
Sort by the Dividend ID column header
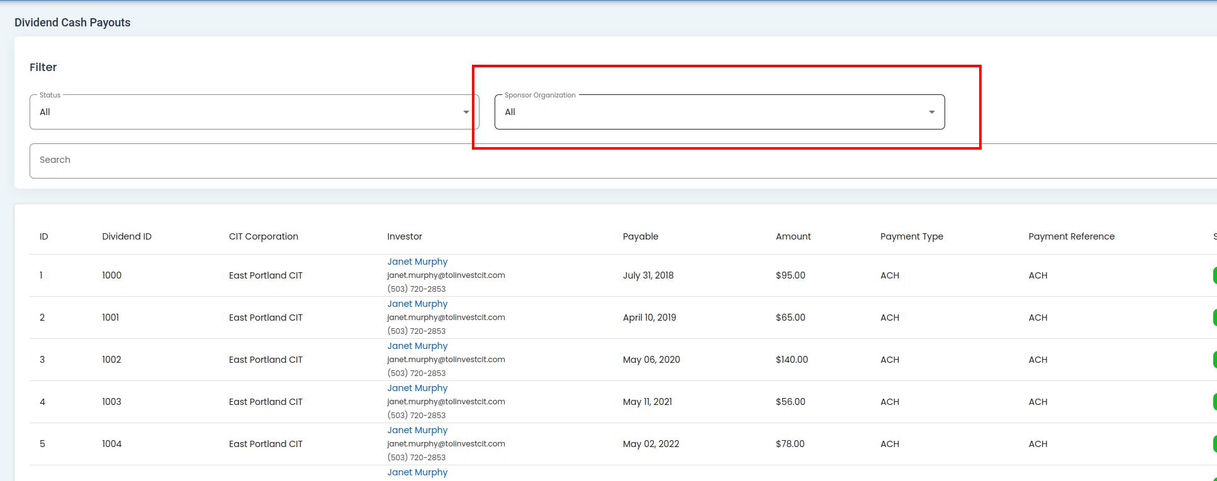[x=126, y=236]
